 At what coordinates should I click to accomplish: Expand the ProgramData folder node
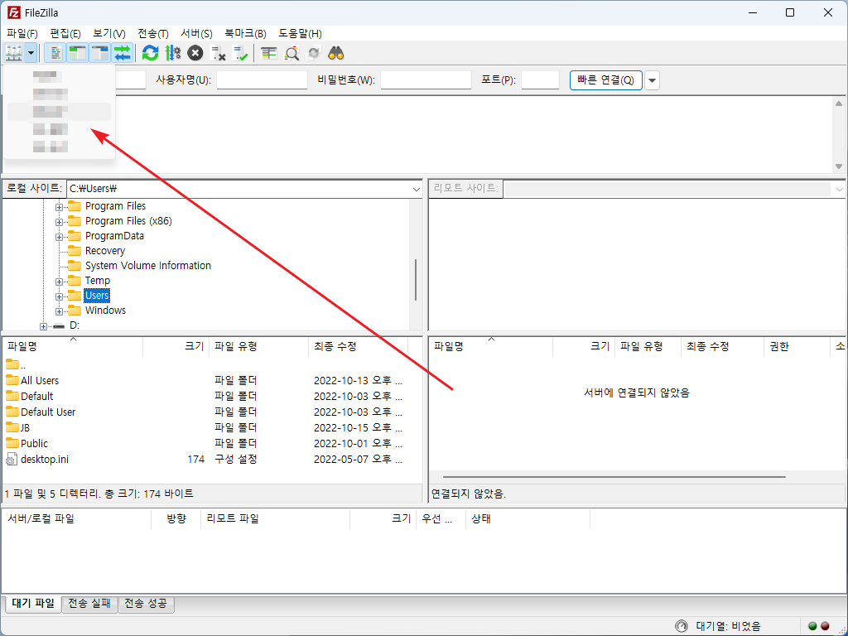pos(59,237)
